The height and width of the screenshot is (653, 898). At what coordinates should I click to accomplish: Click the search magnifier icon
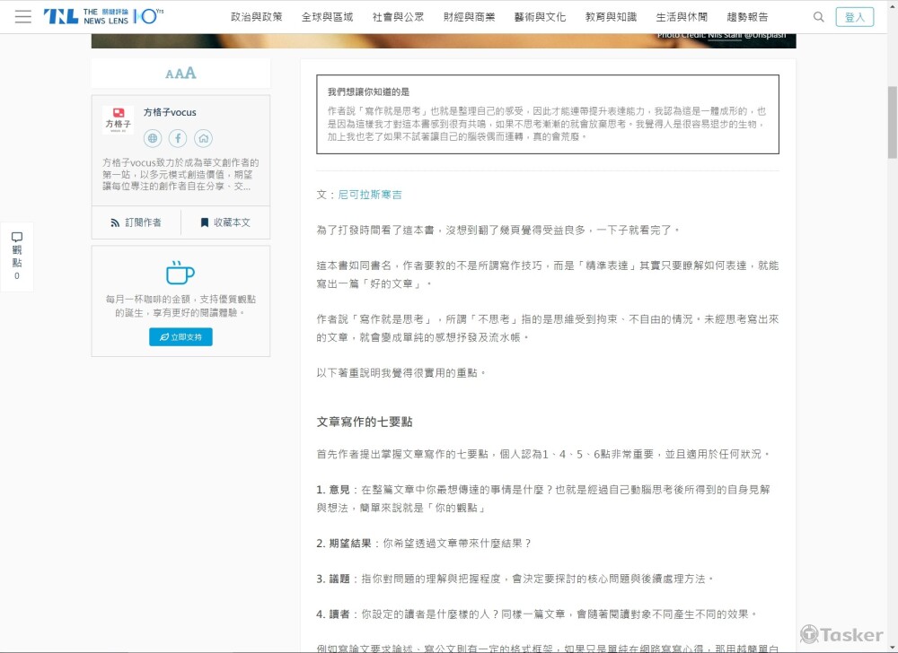click(818, 16)
